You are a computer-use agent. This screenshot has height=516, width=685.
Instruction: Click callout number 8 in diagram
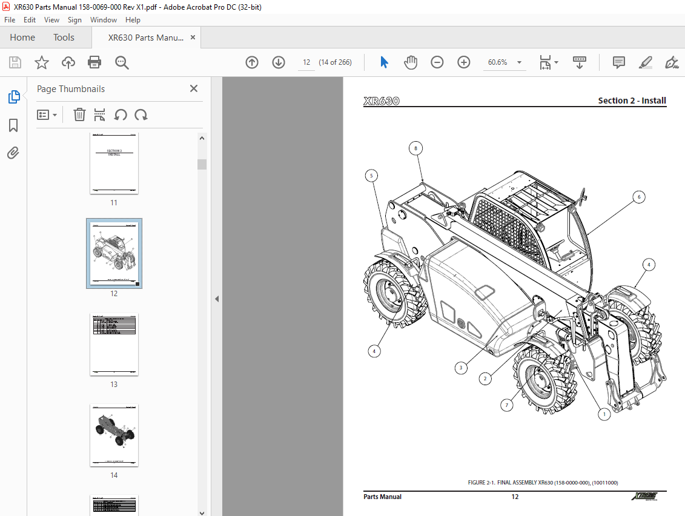415,148
